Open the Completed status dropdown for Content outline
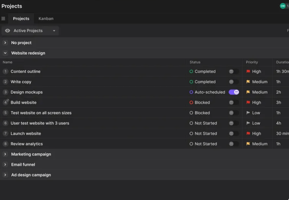Image resolution: width=289 pixels, height=200 pixels. coord(205,72)
